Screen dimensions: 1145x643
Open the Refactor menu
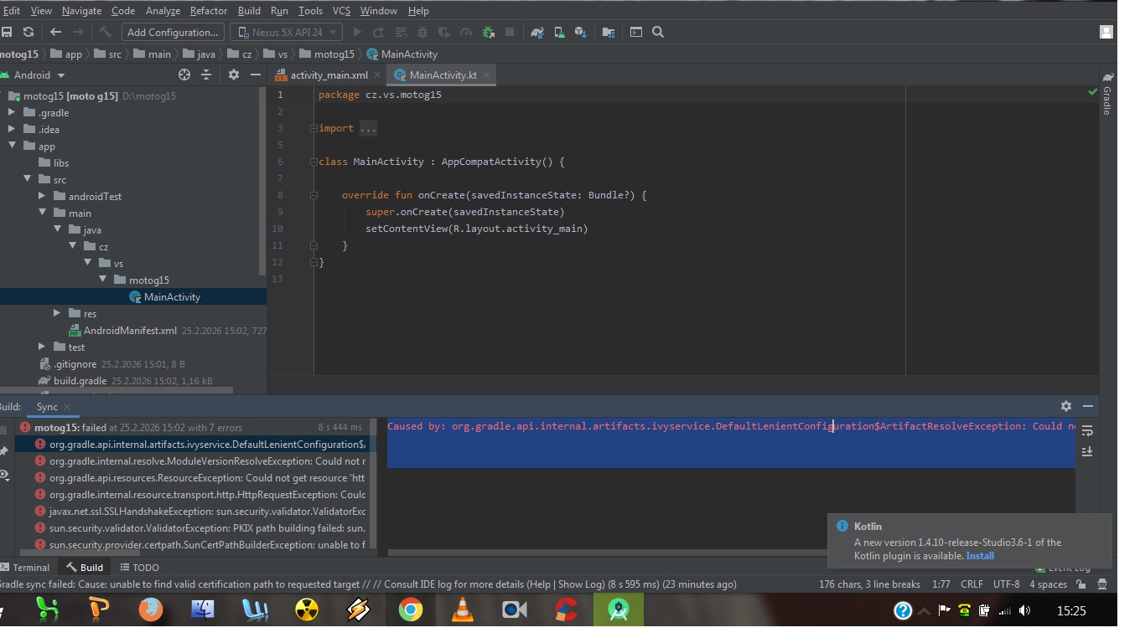(208, 11)
